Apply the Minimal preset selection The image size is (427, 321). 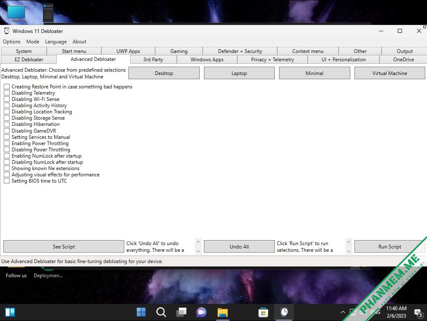pos(314,73)
